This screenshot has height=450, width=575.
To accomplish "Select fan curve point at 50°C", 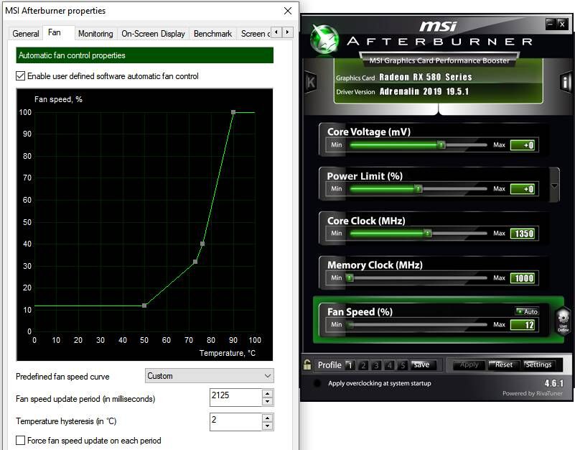I will pos(144,306).
